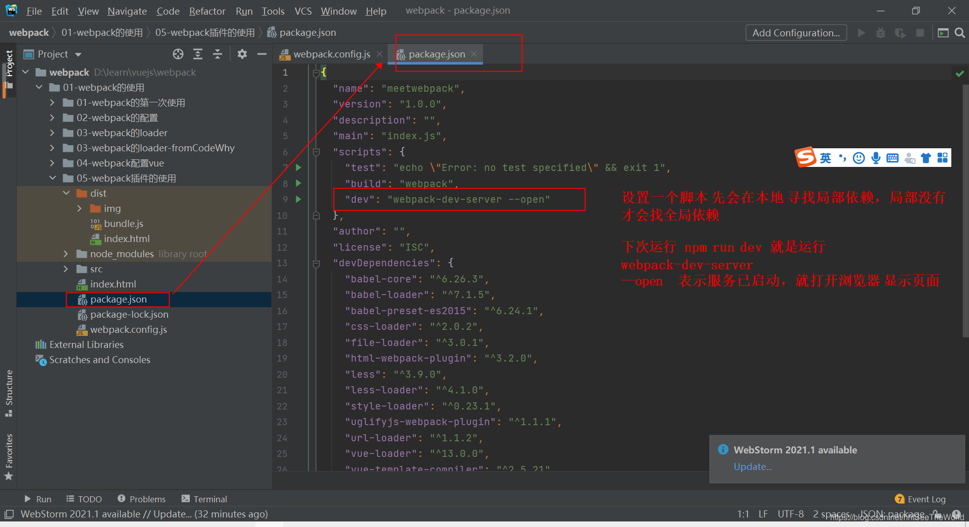Expand the 03-webpack的loader folder
The width and height of the screenshot is (969, 527).
point(52,133)
